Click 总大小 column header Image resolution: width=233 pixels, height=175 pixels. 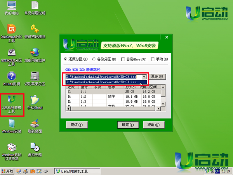coord(132,87)
